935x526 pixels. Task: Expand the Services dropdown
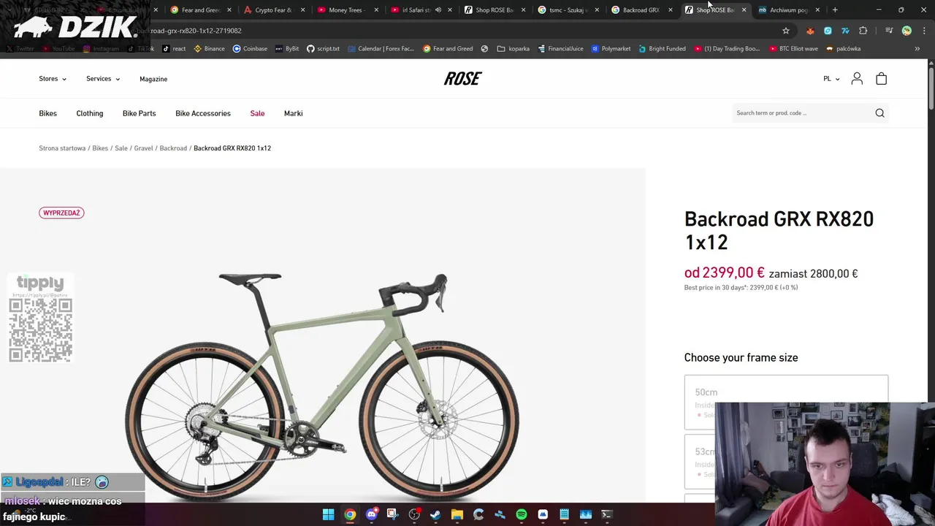(103, 79)
